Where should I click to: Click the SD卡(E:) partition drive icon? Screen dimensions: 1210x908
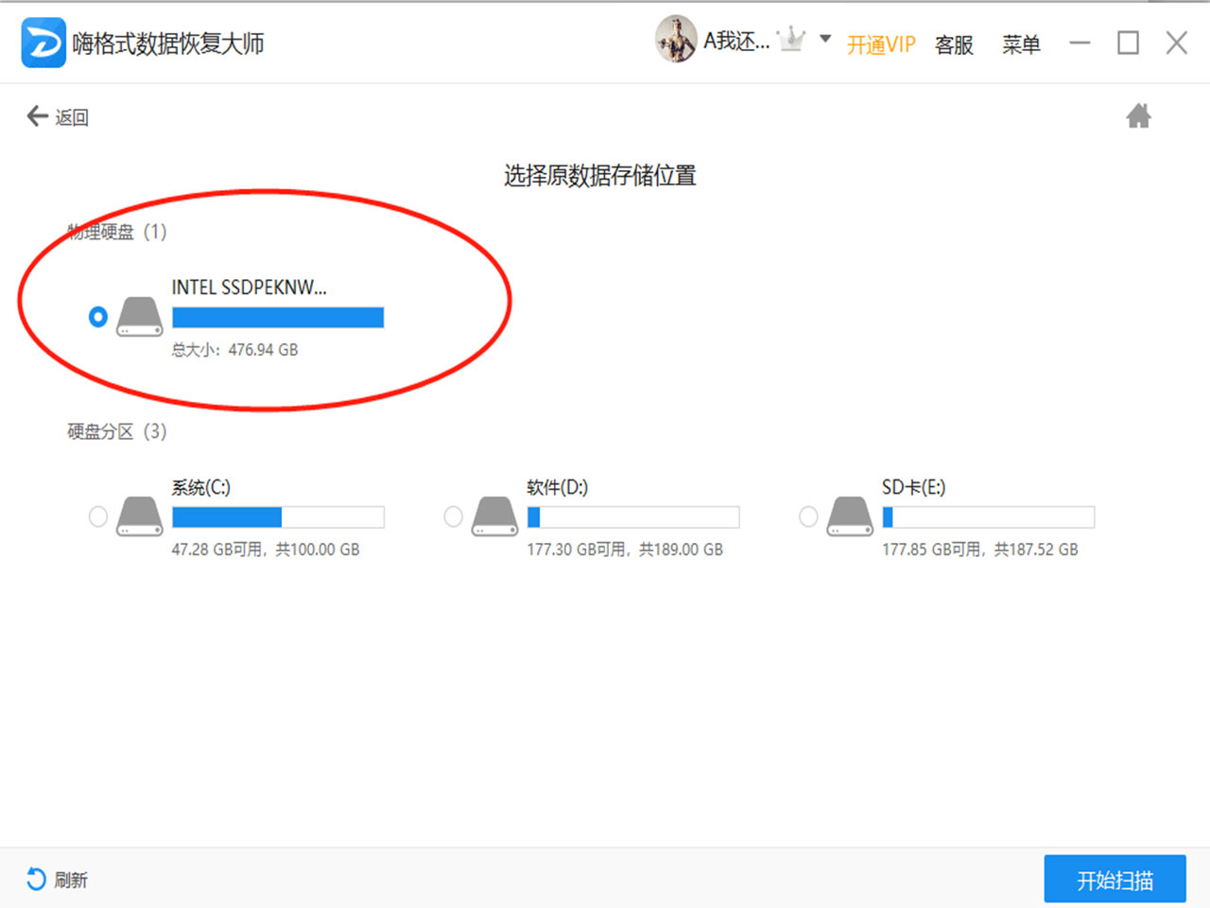click(849, 516)
